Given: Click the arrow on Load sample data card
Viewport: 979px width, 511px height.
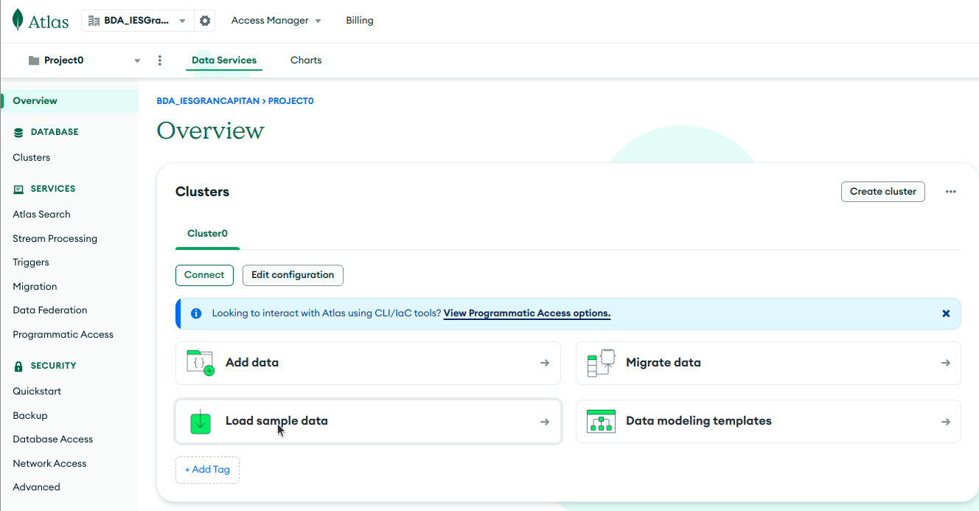Looking at the screenshot, I should [545, 422].
